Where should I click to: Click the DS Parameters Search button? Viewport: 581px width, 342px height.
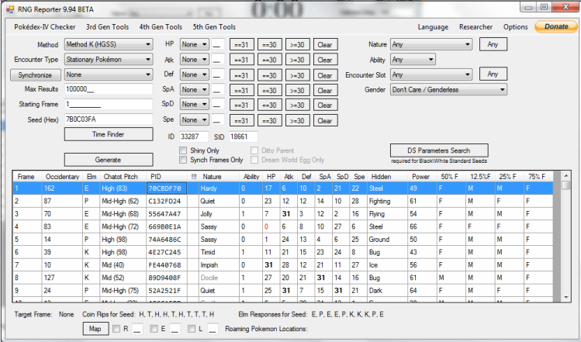tap(439, 150)
